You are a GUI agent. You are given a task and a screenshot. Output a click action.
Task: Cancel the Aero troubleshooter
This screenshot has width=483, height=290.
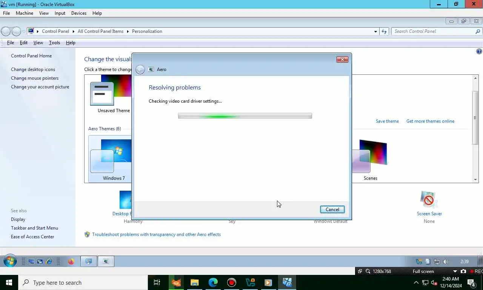click(332, 210)
